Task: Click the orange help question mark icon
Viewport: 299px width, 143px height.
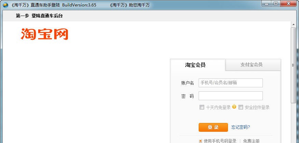Action: 234,107
